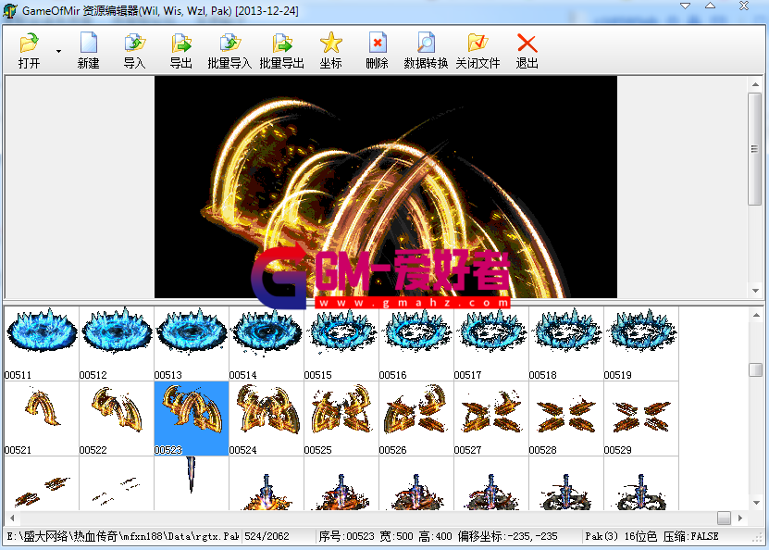Click status text 压缩:FALSE
The height and width of the screenshot is (550, 769).
(x=690, y=536)
